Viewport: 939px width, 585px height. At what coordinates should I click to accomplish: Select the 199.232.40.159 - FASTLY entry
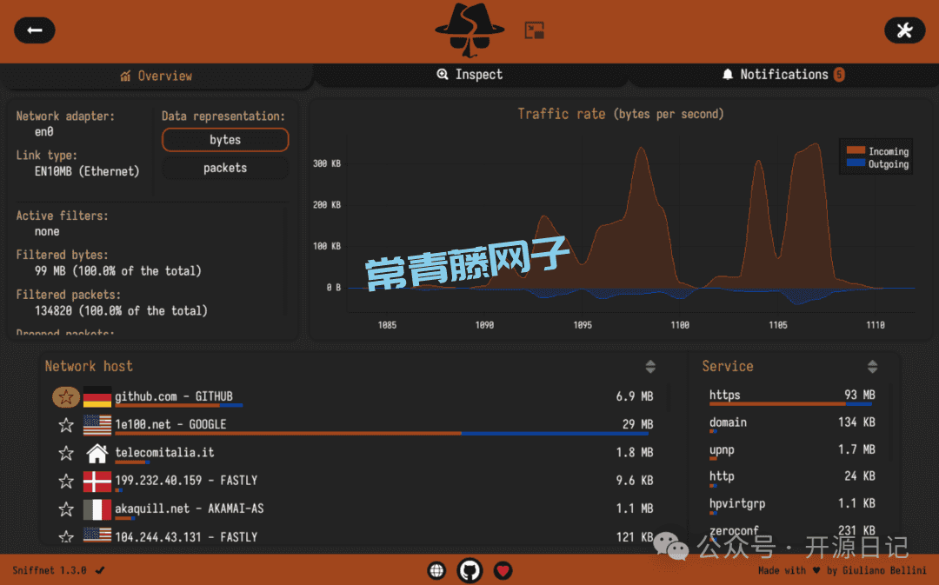coord(186,481)
